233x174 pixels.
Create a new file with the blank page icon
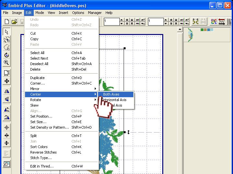pos(7,22)
